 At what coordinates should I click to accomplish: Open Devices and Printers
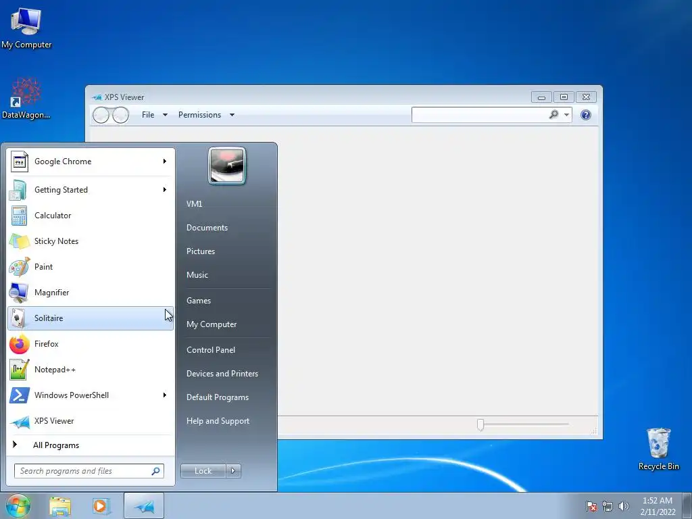[x=222, y=374]
